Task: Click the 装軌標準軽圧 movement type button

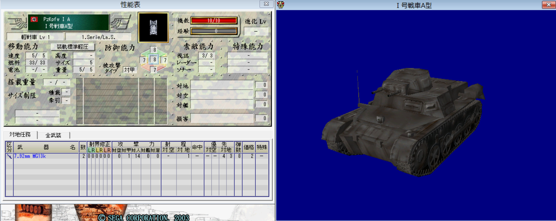Action: tap(72, 47)
